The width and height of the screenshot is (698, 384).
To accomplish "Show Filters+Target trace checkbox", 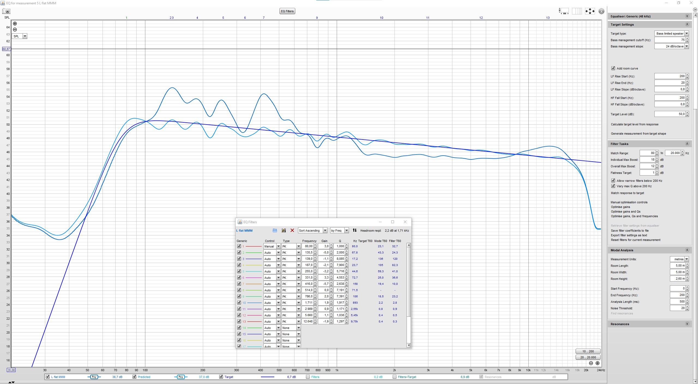I will (395, 377).
